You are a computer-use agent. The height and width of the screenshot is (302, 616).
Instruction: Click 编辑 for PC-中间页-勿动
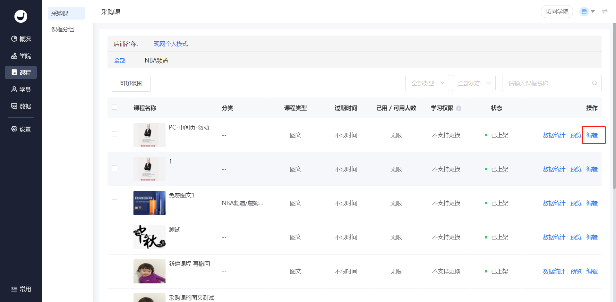click(x=592, y=135)
